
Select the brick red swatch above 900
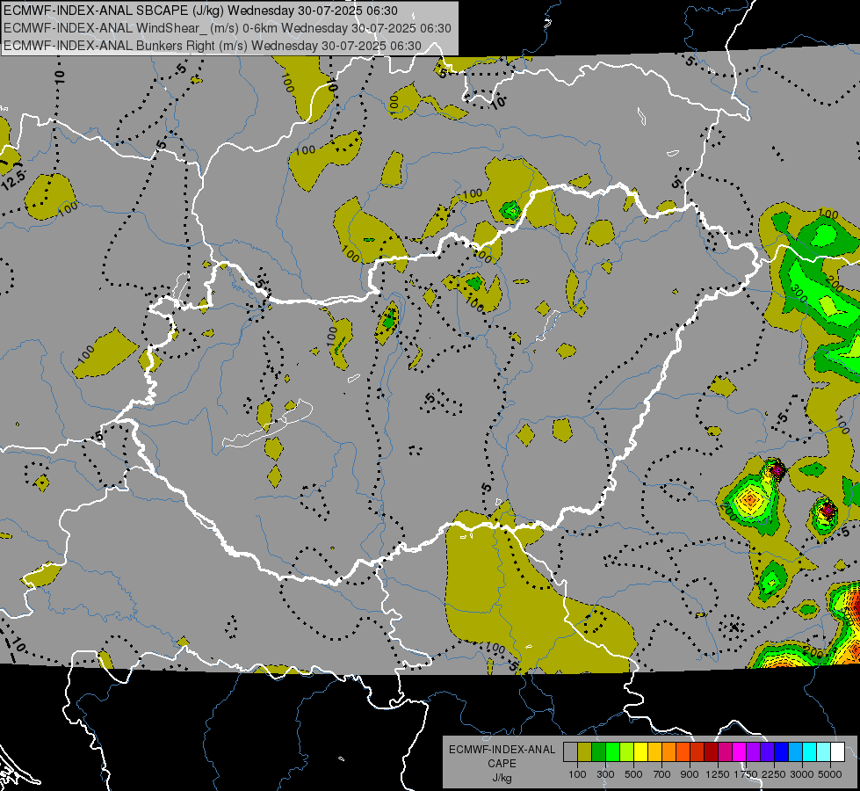click(x=697, y=751)
